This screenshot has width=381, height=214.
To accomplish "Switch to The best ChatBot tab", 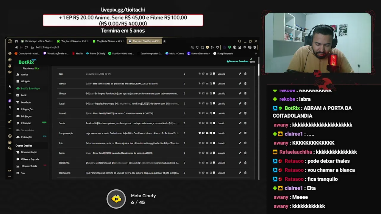I will coord(144,41).
